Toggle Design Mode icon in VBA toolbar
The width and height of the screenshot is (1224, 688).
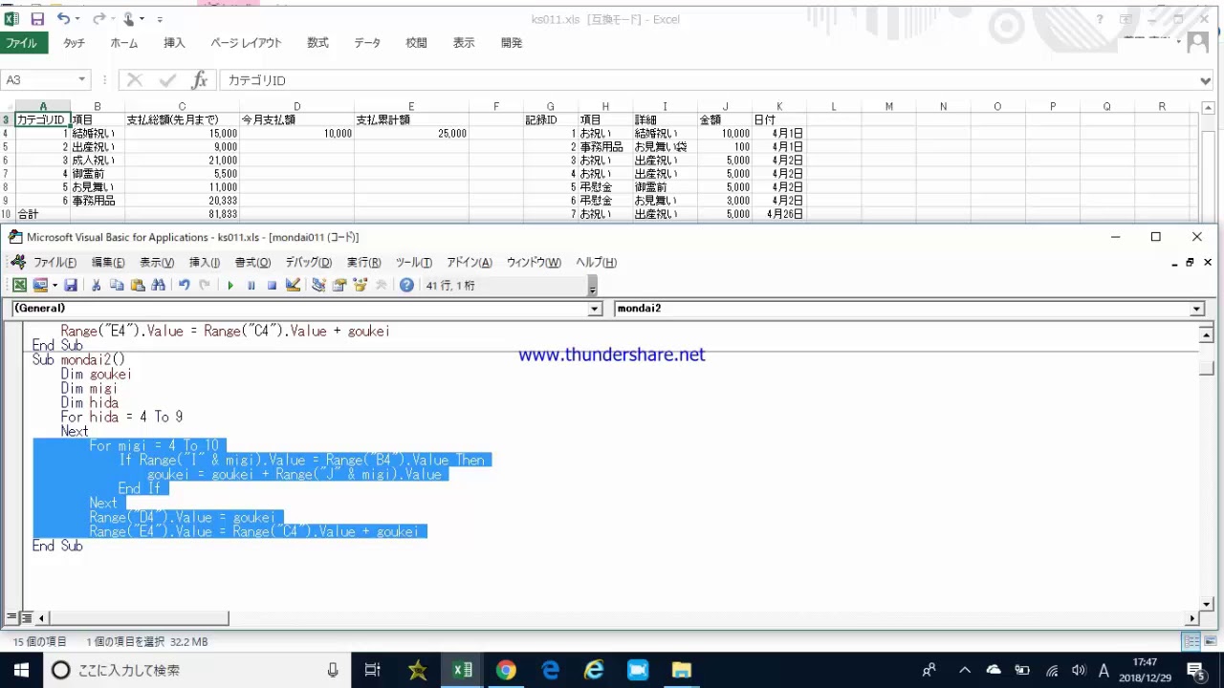point(294,285)
